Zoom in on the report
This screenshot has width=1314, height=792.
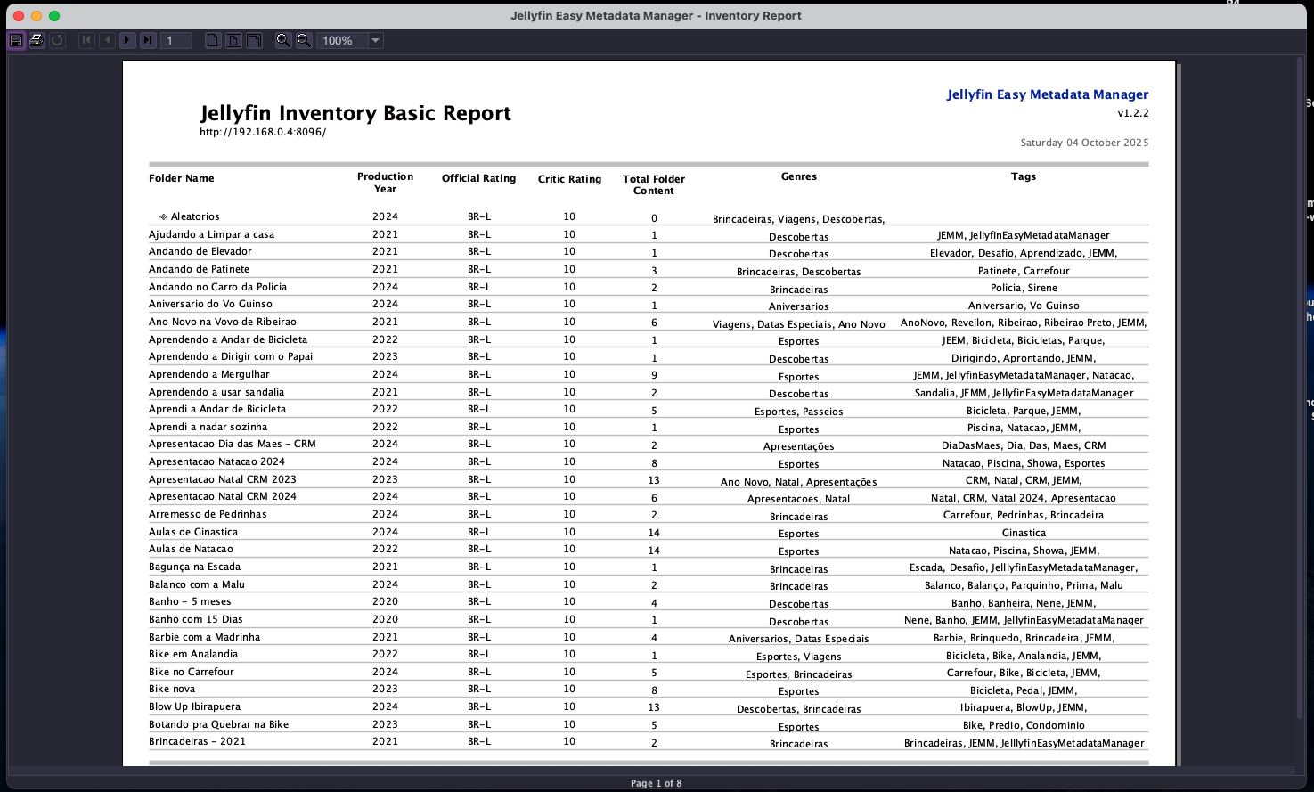pos(283,40)
